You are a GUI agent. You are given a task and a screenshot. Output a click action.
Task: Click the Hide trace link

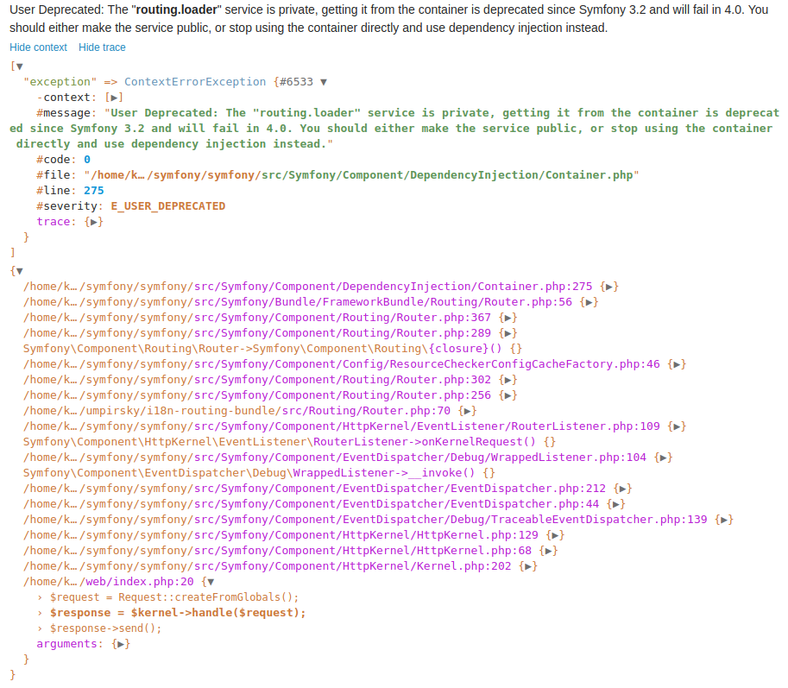click(x=102, y=47)
